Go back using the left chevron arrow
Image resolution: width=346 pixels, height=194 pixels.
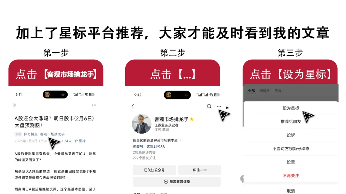coord(133,106)
